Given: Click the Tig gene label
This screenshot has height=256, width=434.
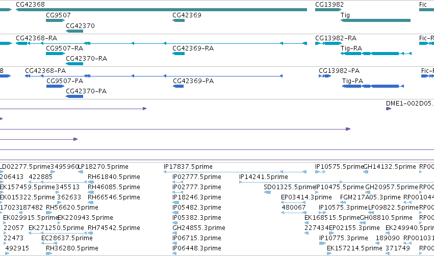Looking at the screenshot, I should [x=345, y=15].
